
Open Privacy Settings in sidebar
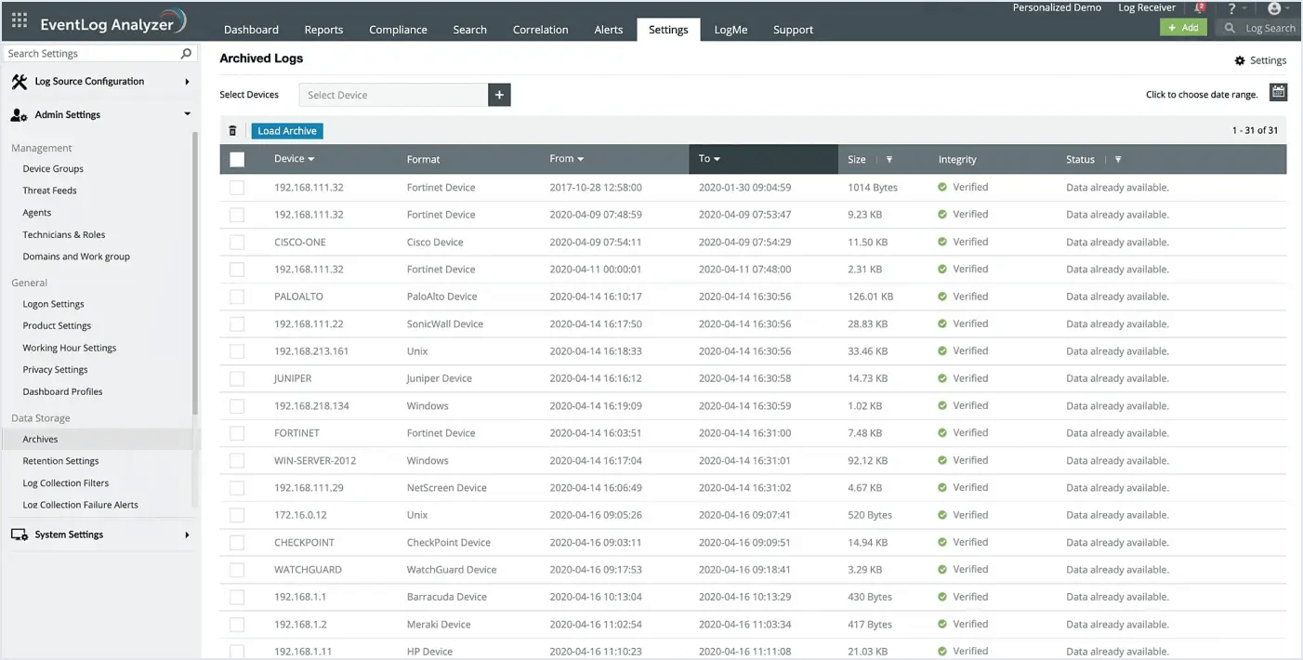(55, 370)
